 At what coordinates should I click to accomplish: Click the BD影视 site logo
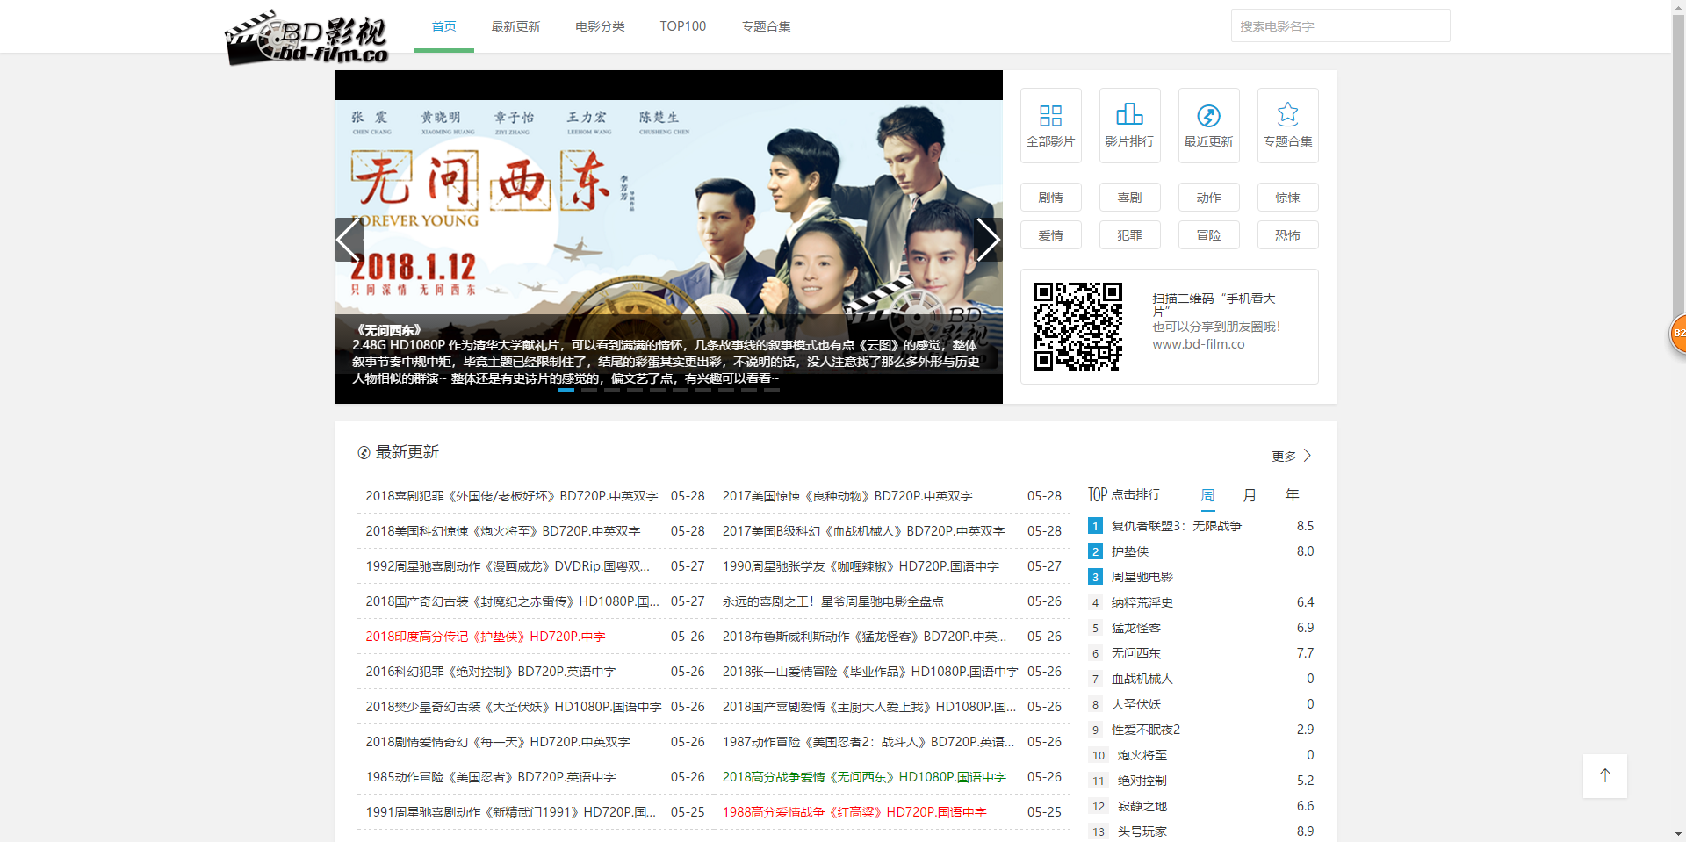[x=306, y=39]
